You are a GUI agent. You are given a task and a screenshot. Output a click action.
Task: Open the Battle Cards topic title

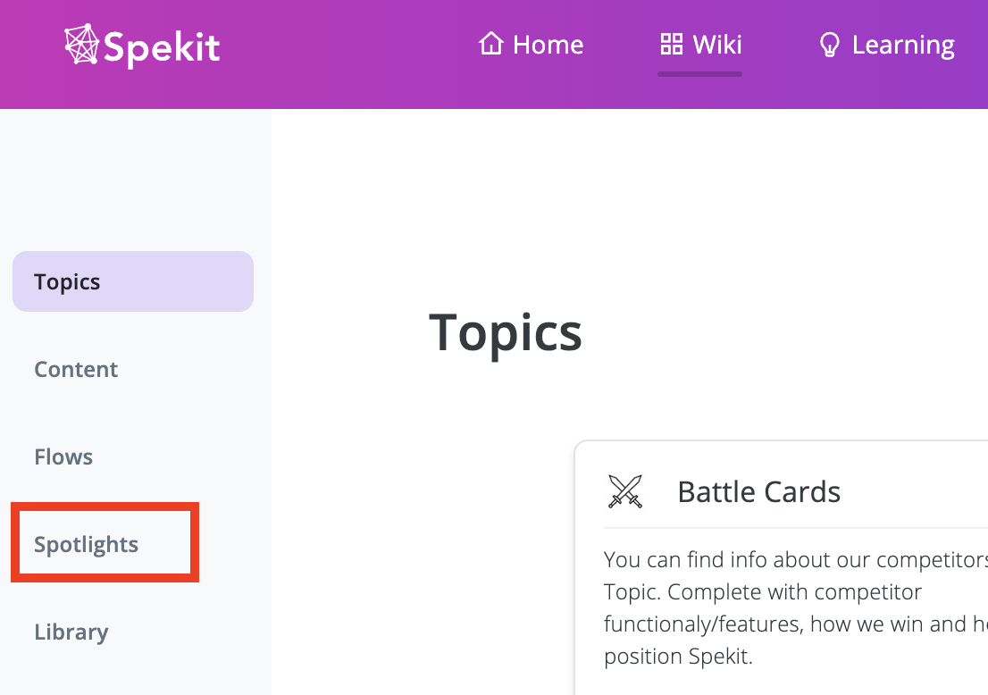(758, 492)
